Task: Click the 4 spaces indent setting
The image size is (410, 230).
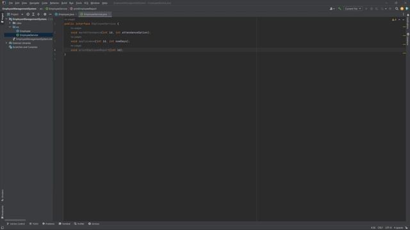Action: 398,227
